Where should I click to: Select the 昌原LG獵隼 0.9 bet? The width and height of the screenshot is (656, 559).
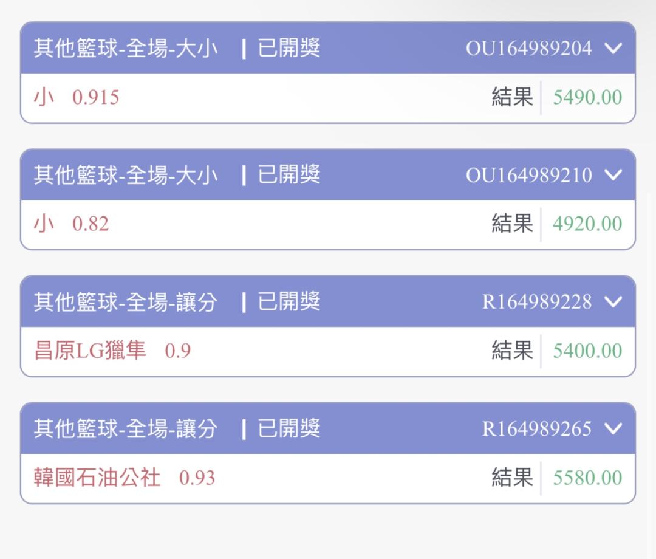[112, 351]
